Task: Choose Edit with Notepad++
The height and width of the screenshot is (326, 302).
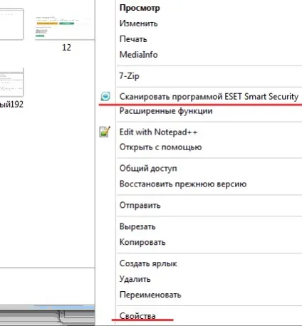Action: [158, 132]
